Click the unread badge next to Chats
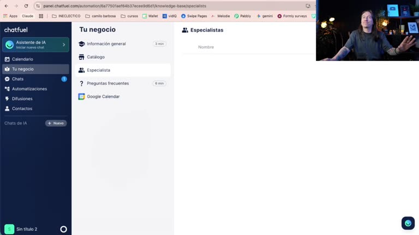The image size is (419, 235). [64, 79]
